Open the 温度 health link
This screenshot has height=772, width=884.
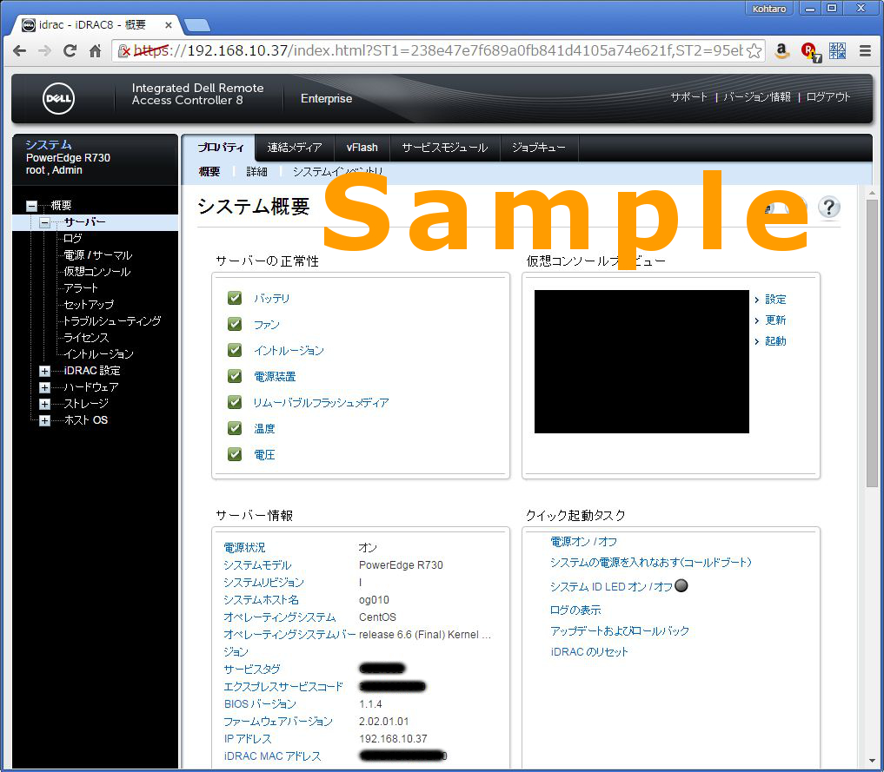(264, 428)
